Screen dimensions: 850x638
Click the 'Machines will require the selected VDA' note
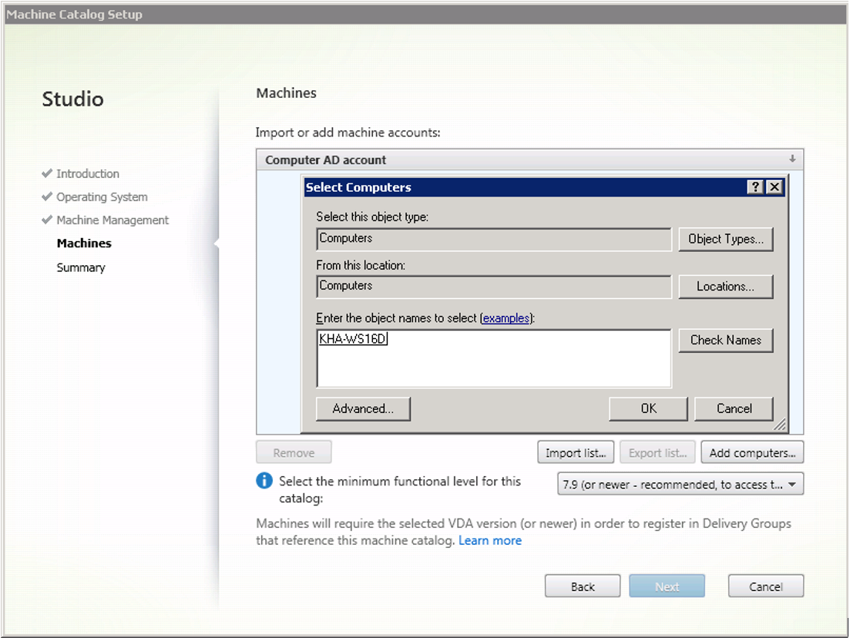524,532
